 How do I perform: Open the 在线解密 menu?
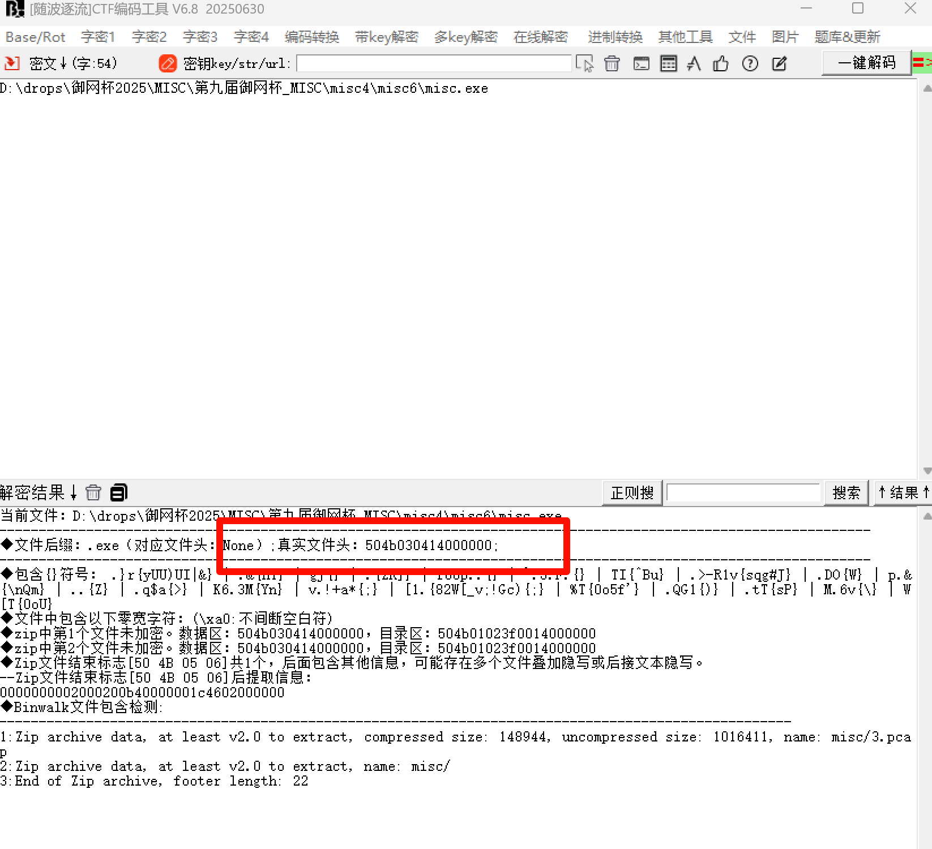tap(541, 37)
